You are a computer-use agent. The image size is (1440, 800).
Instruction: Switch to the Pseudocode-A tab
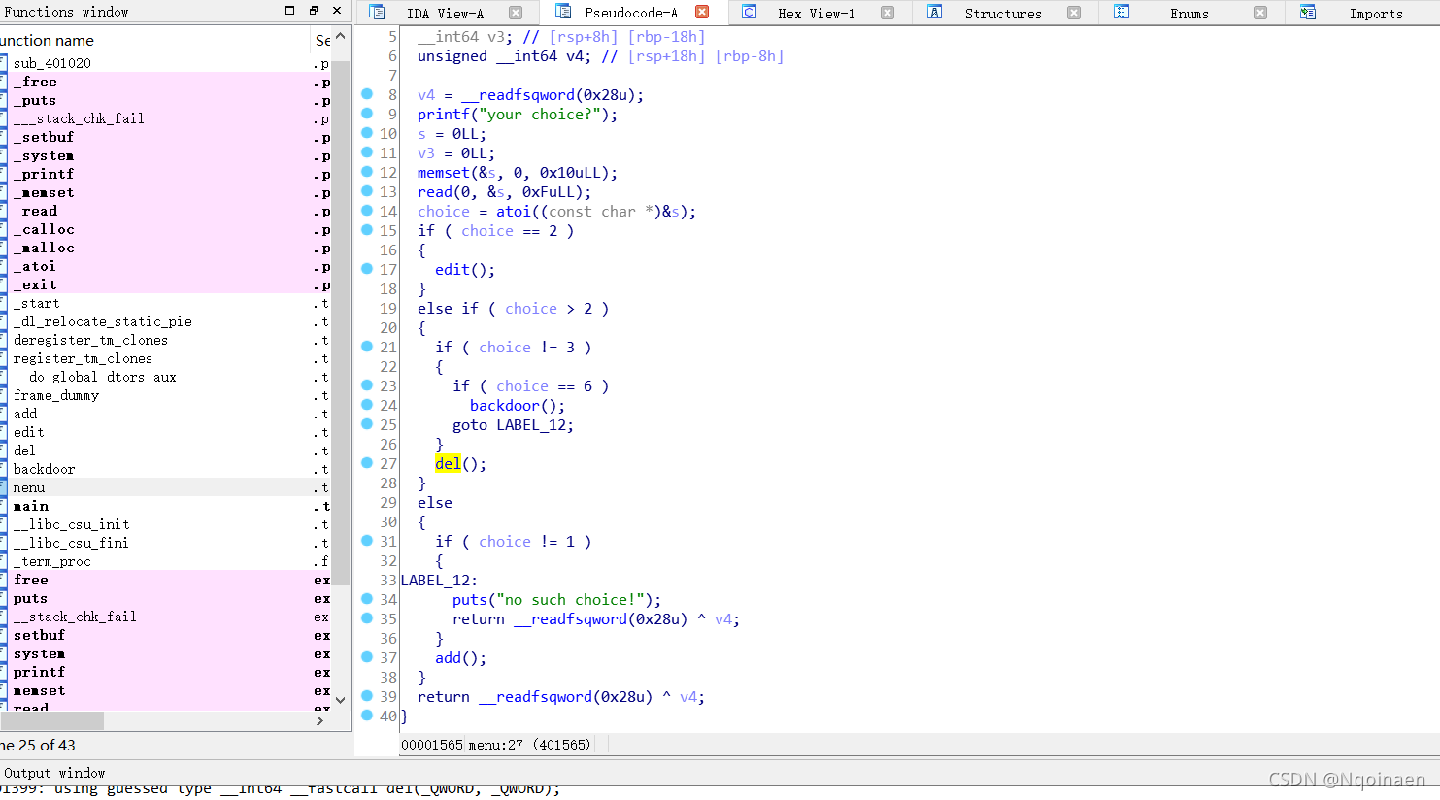(x=631, y=13)
